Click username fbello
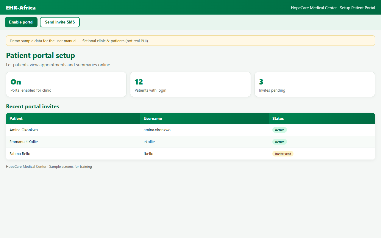381x238 pixels. click(148, 154)
